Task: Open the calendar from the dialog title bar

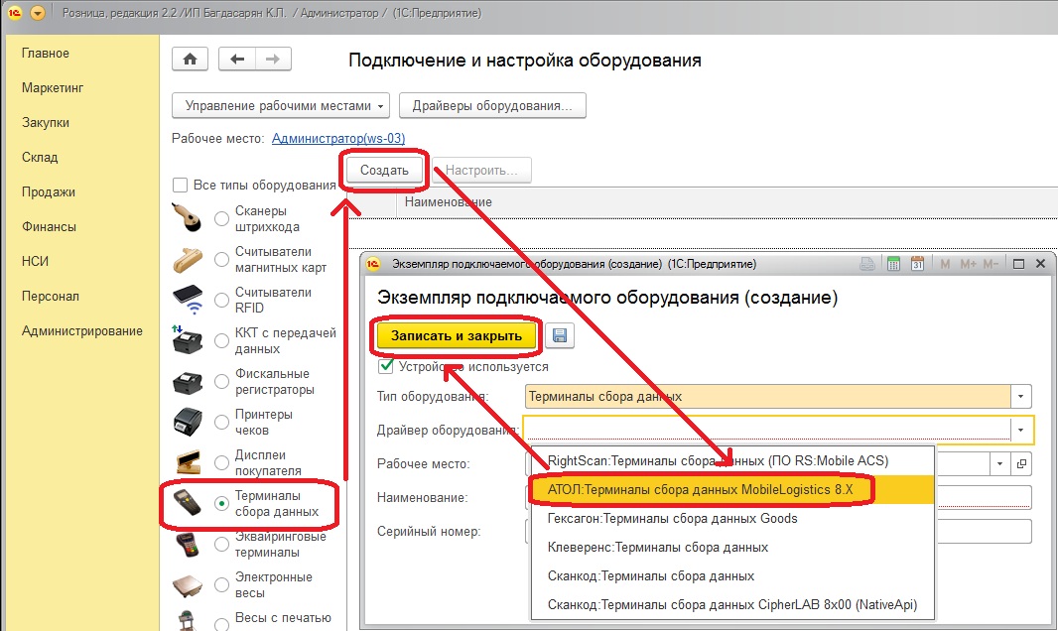Action: pos(918,264)
